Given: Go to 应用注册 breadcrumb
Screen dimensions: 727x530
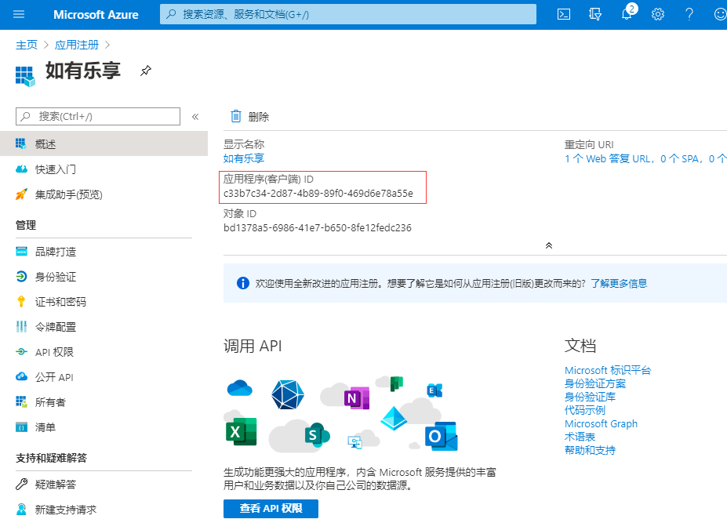Looking at the screenshot, I should tap(77, 45).
